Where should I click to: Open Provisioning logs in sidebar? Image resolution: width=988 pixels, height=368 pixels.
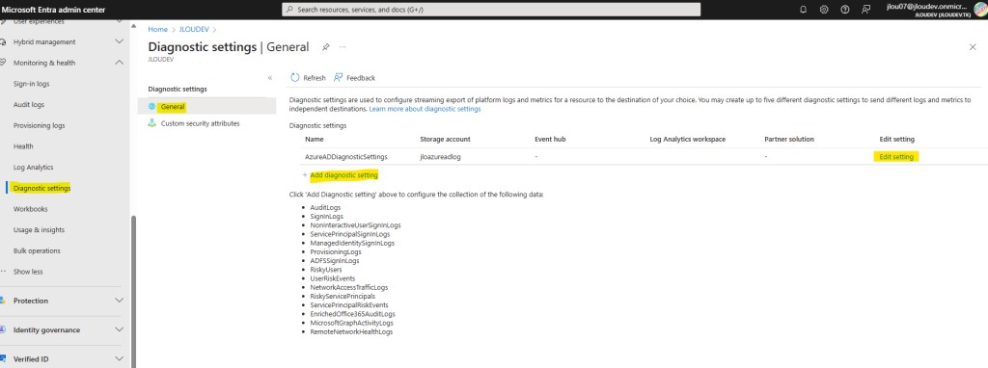click(x=39, y=126)
